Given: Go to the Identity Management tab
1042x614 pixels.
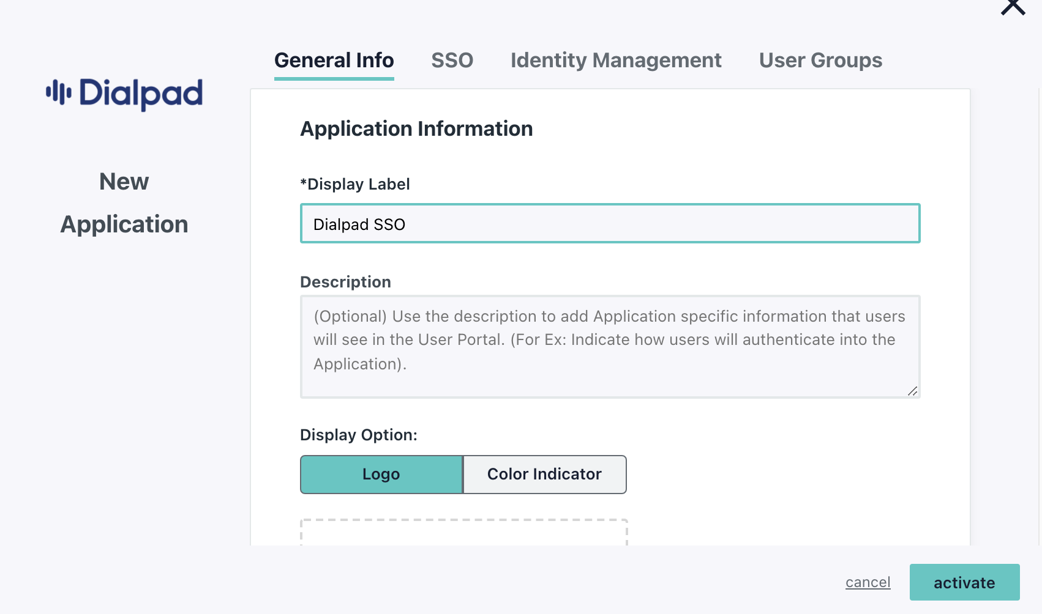Looking at the screenshot, I should coord(616,61).
